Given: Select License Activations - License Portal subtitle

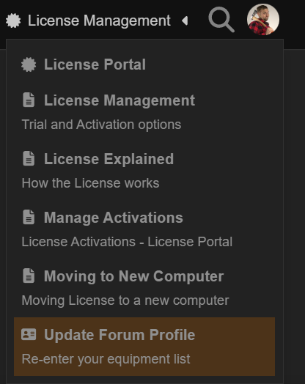Looking at the screenshot, I should [x=127, y=242].
